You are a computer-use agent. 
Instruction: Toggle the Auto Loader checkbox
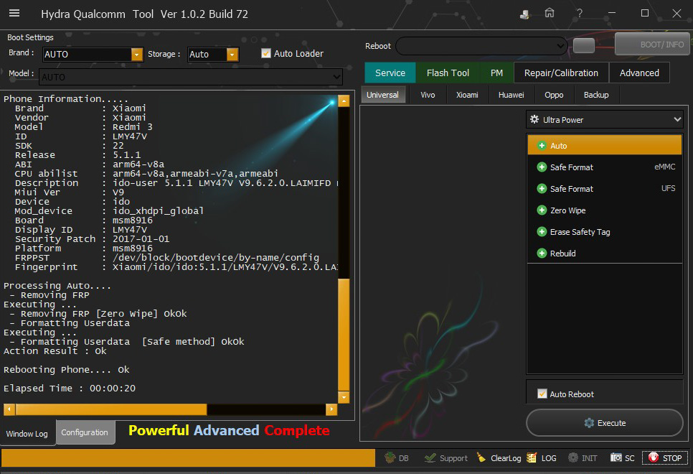click(x=265, y=54)
